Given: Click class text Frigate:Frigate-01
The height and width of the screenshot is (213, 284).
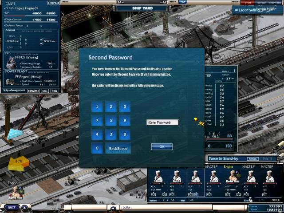Looking at the screenshot, I should coord(27,8).
